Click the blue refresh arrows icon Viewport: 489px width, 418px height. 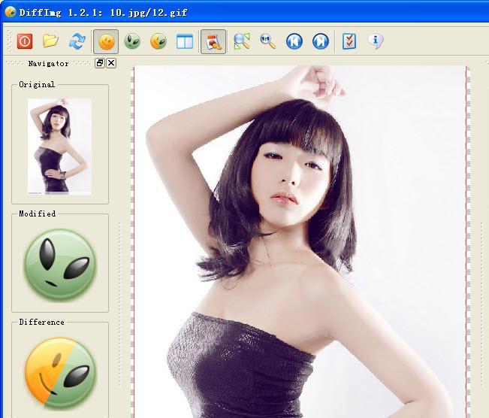pyautogui.click(x=77, y=41)
